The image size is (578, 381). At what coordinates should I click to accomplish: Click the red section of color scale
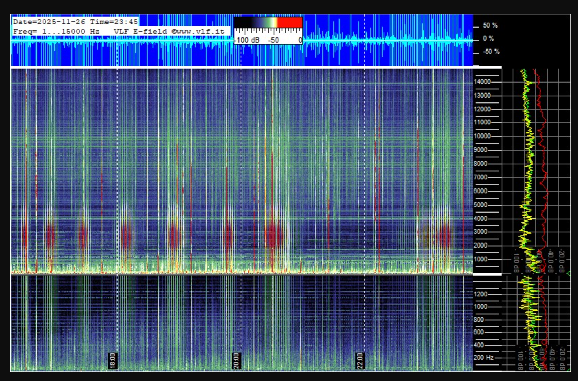[290, 22]
